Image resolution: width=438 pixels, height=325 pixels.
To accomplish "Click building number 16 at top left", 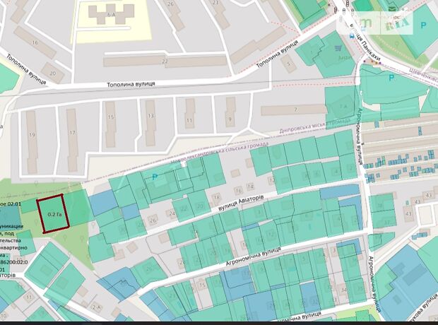I will (x=33, y=42).
